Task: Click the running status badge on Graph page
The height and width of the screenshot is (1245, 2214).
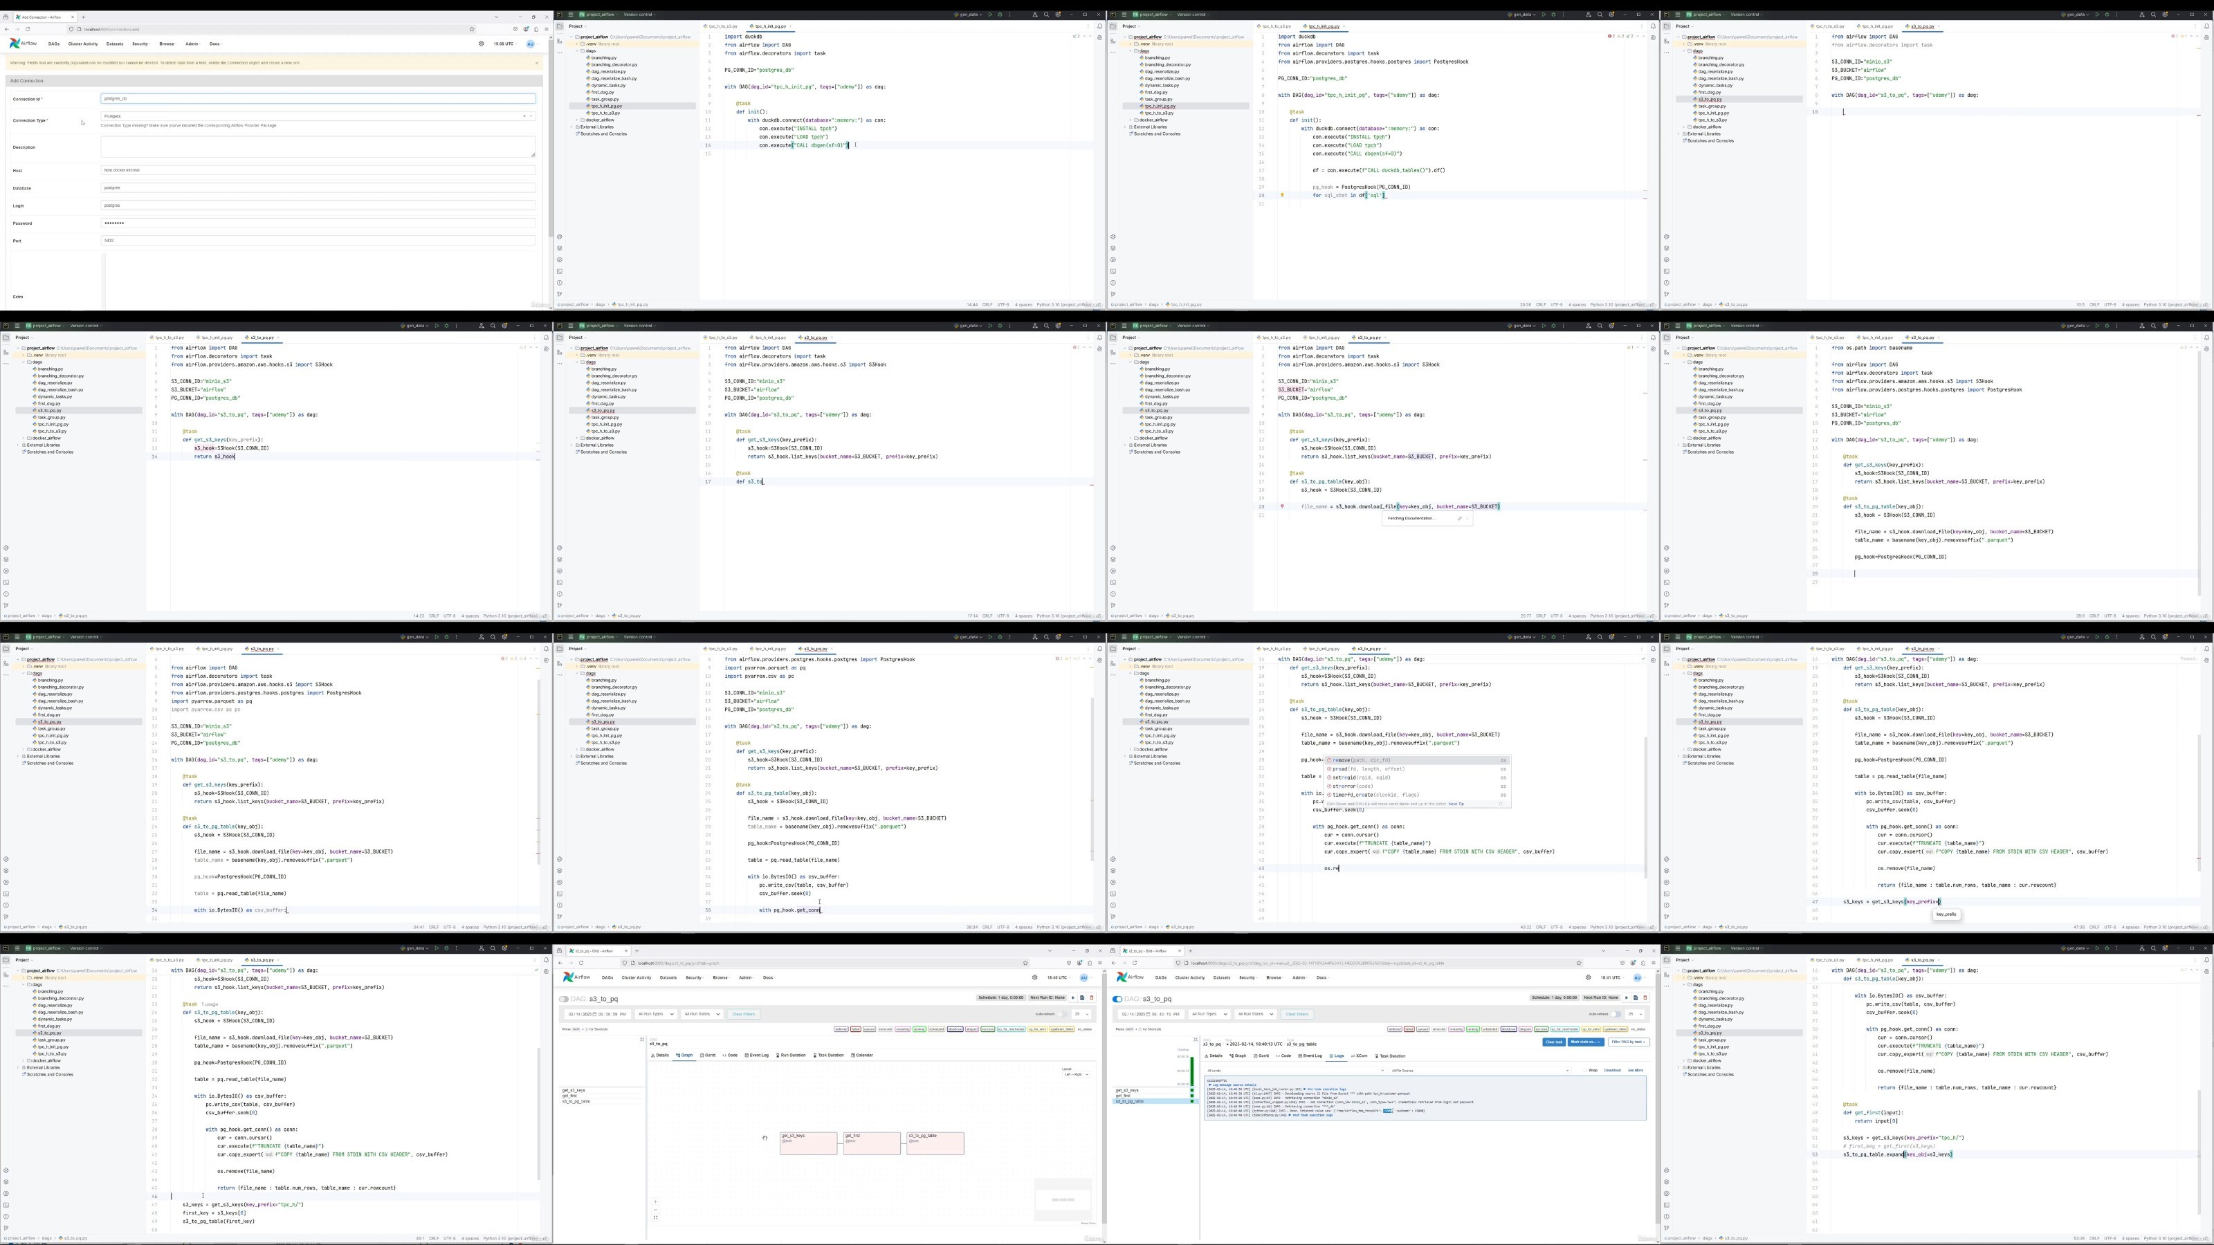Action: (920, 1029)
